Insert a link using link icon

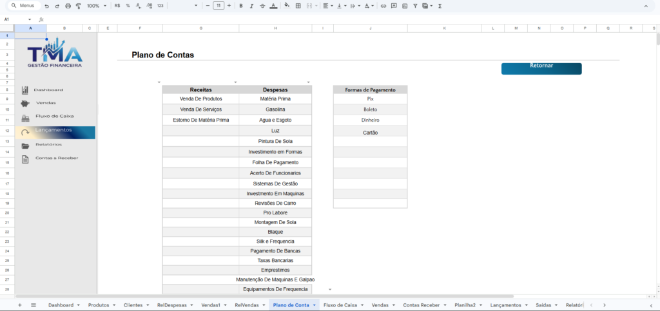(x=383, y=6)
